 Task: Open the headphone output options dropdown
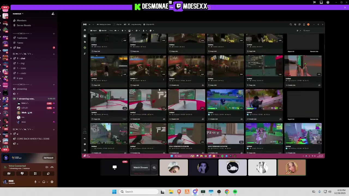click(47, 182)
